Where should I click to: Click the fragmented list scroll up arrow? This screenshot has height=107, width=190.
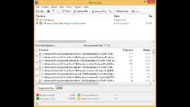153,50
